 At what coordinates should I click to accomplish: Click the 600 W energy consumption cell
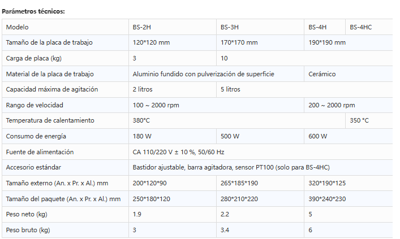318,136
